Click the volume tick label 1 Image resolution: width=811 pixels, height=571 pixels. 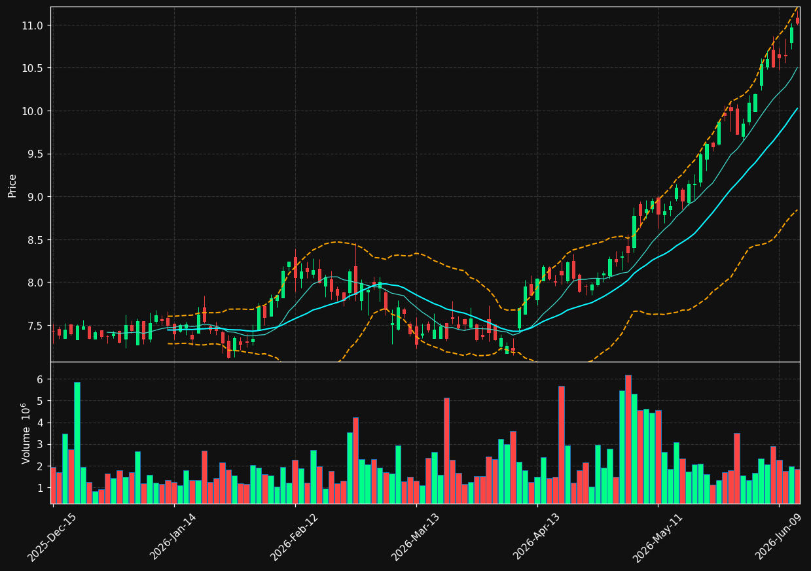click(x=40, y=488)
